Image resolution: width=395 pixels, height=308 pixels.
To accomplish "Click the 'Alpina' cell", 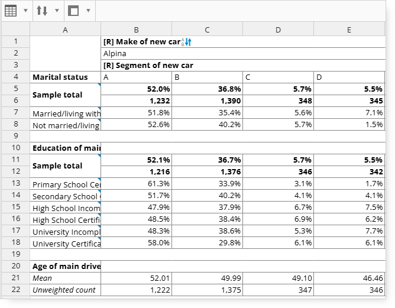I will [243, 53].
